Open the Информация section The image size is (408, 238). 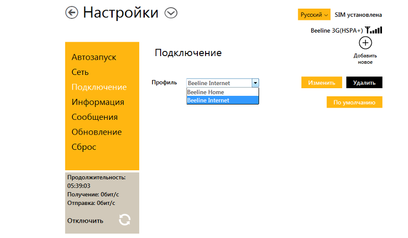(x=98, y=102)
